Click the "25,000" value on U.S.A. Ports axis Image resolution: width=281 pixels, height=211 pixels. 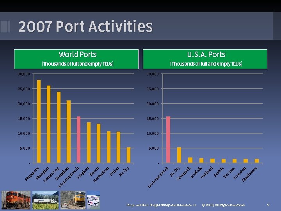point(153,89)
